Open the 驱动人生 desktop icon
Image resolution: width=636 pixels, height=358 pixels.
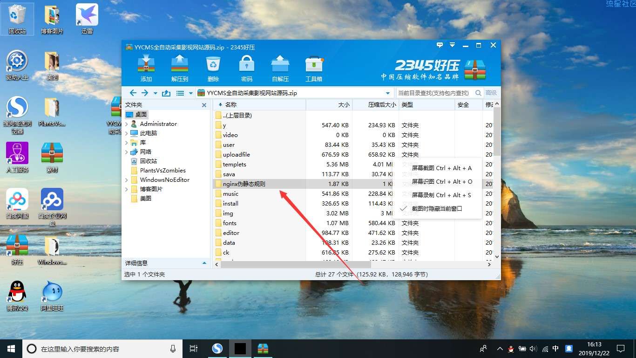pos(17,65)
